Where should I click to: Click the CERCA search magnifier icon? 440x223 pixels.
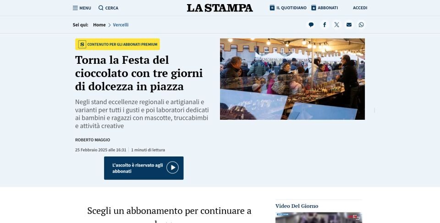[x=101, y=8]
